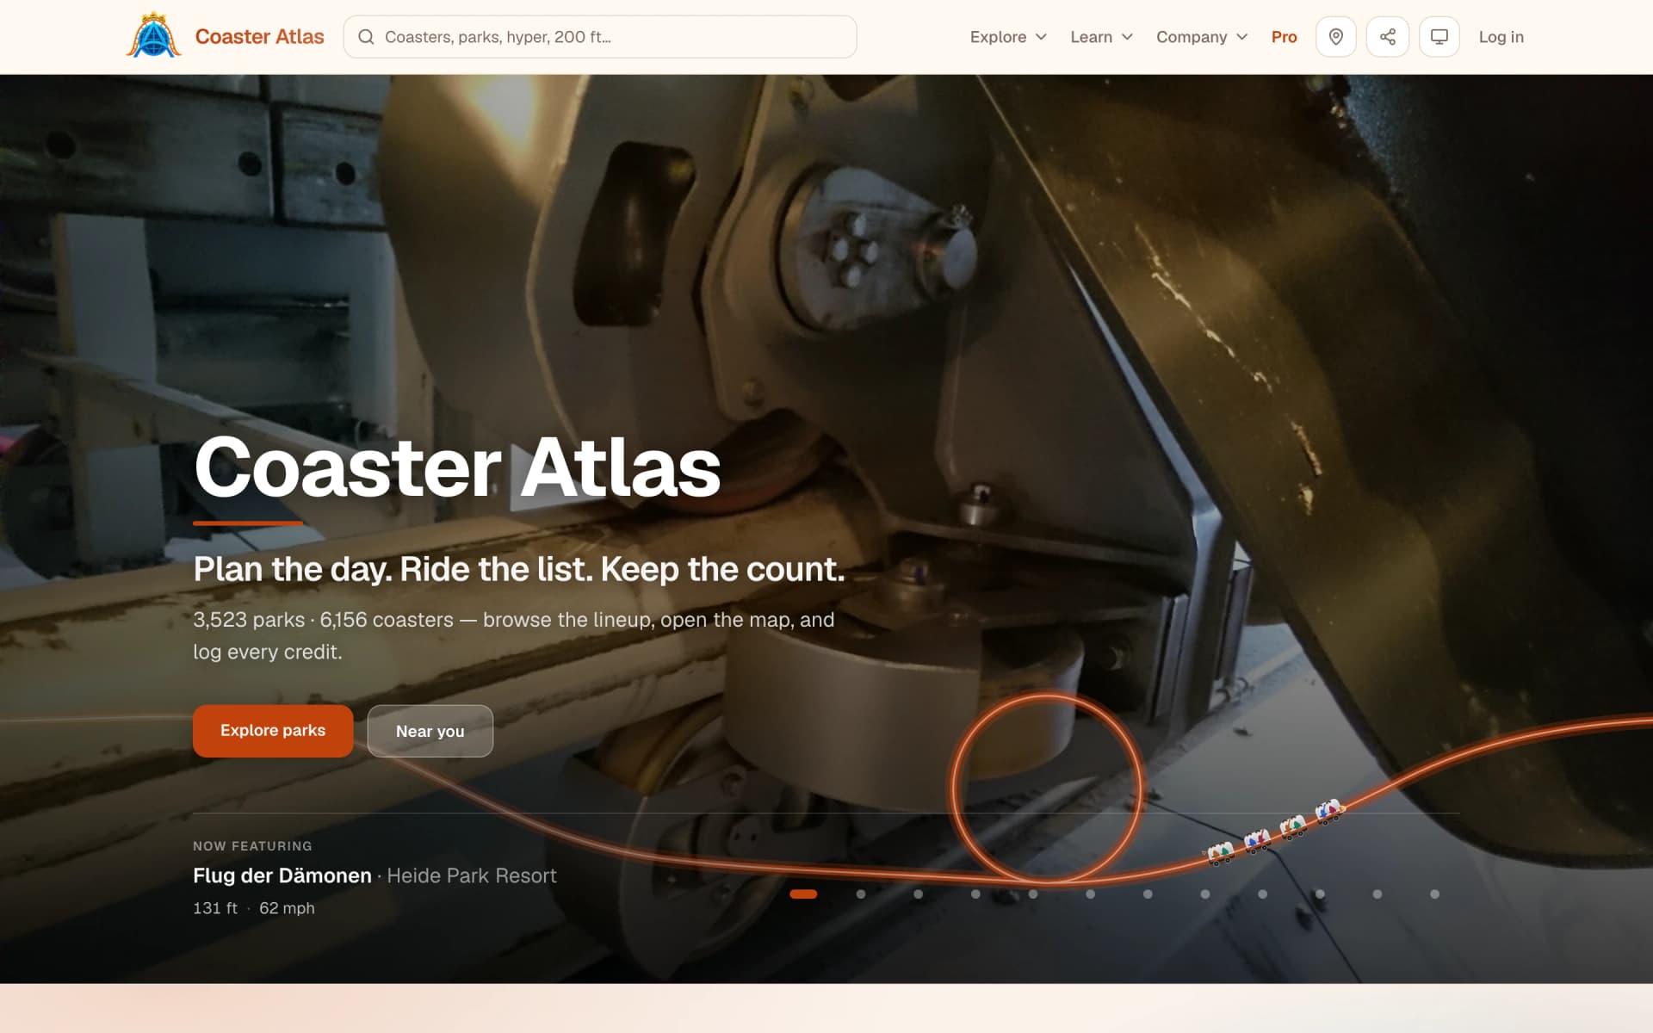Go to the ninth carousel slide dot
1653x1033 pixels.
click(x=1263, y=894)
